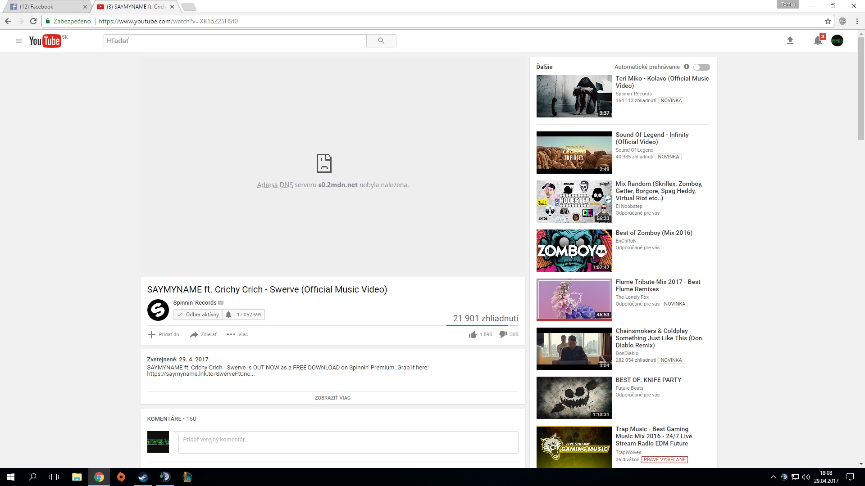
Task: Open the Chainsmokers & Coldplay remix thumbnail
Action: [574, 349]
